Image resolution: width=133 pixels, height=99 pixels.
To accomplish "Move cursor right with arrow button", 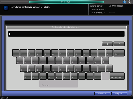I will [x=119, y=44].
